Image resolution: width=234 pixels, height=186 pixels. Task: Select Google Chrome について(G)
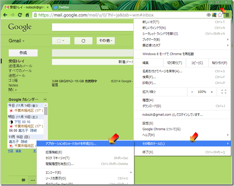pos(182,129)
